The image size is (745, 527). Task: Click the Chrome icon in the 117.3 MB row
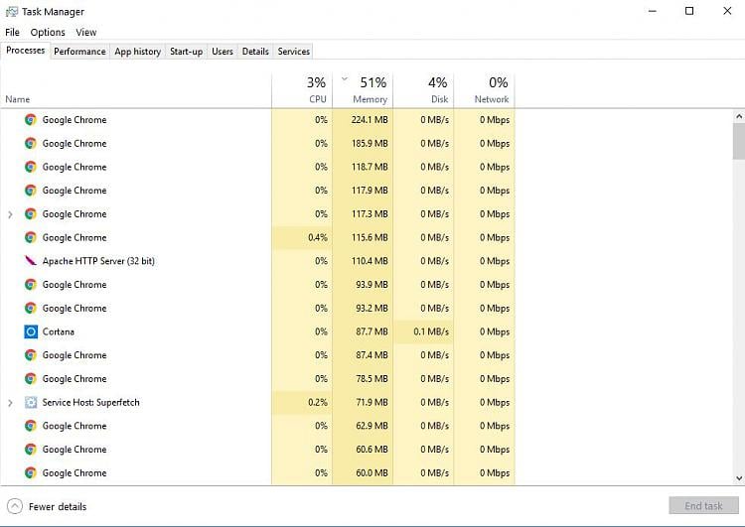(x=31, y=214)
